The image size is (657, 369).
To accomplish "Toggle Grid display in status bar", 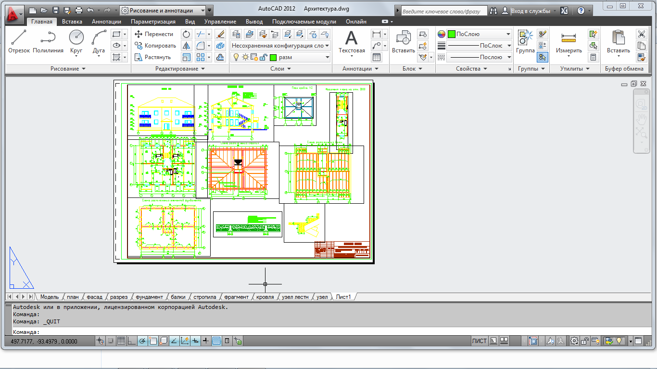I will point(121,341).
